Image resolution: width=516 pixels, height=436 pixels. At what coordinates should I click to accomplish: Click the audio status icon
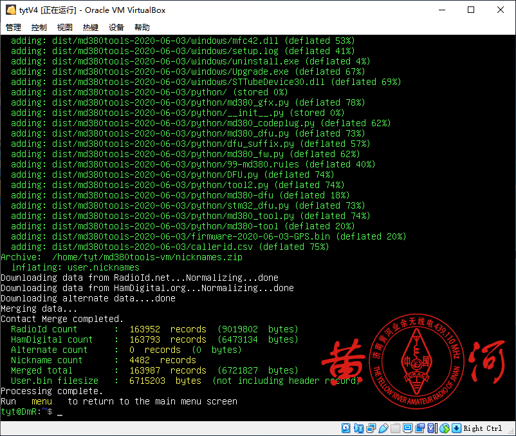[x=358, y=428]
